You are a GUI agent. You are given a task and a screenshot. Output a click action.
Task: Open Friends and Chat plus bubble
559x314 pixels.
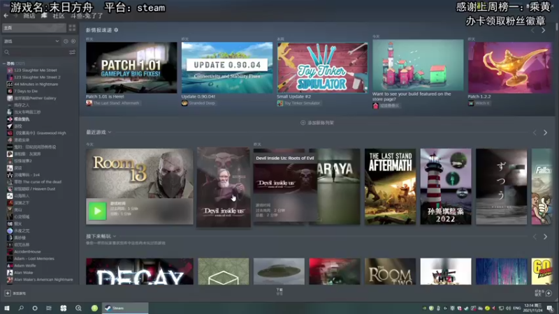pyautogui.click(x=549, y=293)
